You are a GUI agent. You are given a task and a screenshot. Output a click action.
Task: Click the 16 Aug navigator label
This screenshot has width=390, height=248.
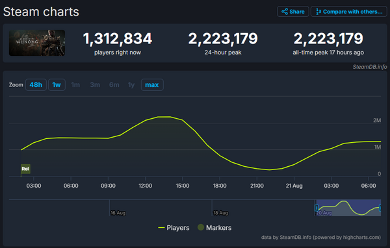[118, 213]
